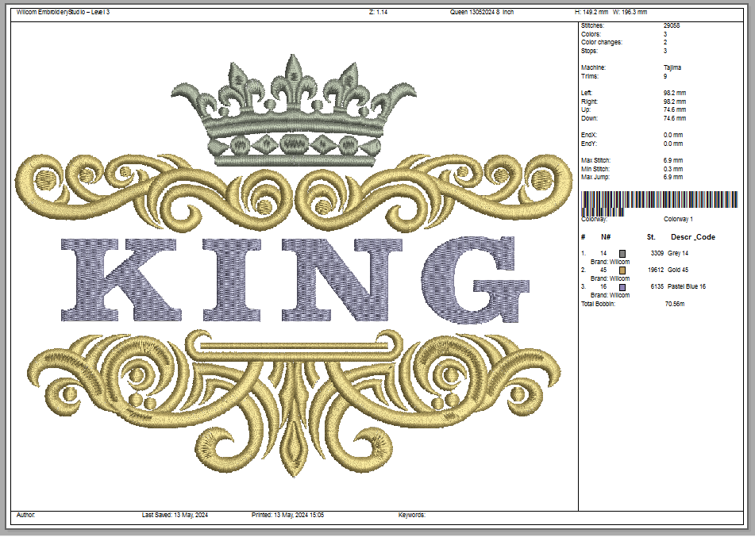Click the Grey 14 thread color swatch
The width and height of the screenshot is (755, 537).
pos(622,253)
